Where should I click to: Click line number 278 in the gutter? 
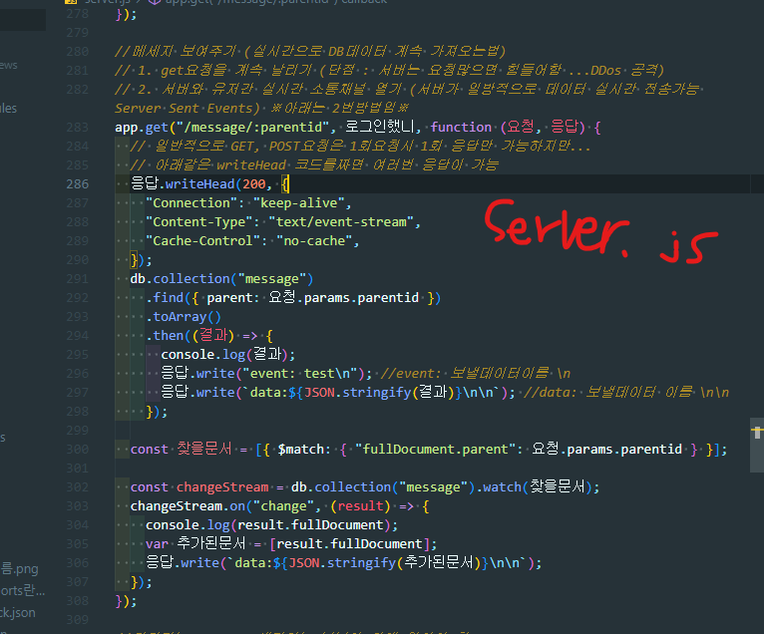pos(78,14)
